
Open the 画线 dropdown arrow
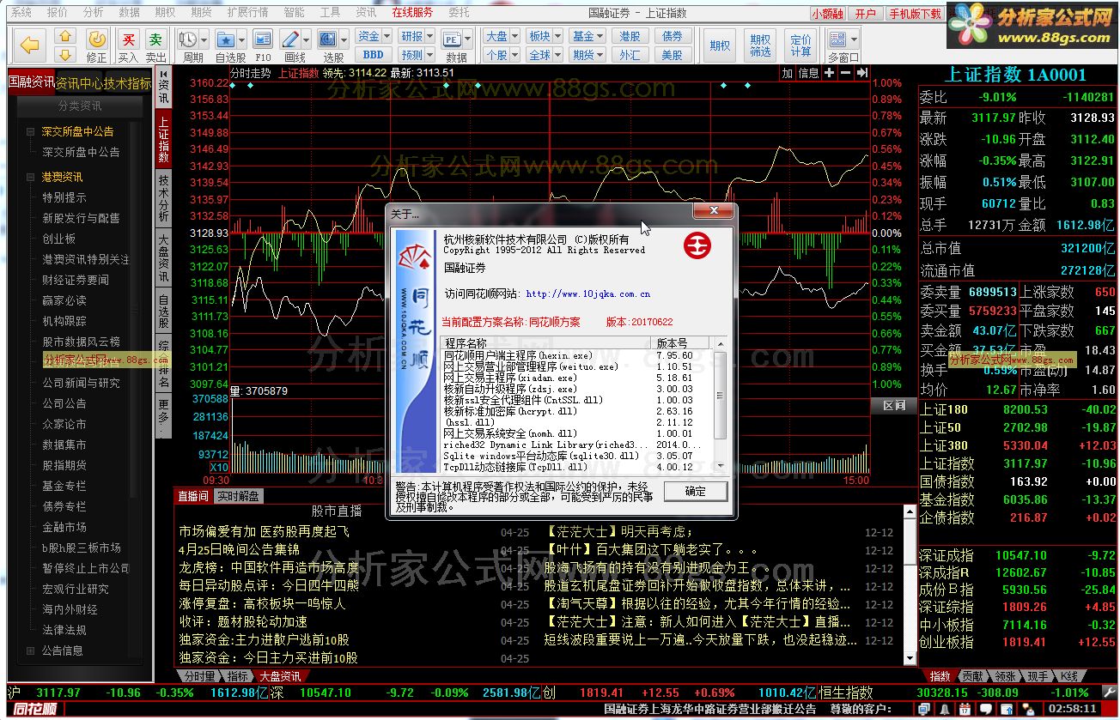[307, 39]
